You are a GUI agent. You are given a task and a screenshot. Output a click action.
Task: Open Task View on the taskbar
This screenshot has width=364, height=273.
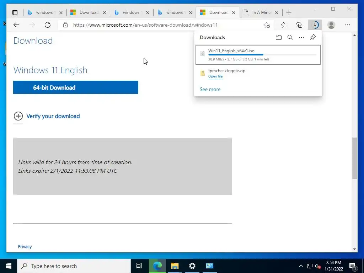click(139, 266)
